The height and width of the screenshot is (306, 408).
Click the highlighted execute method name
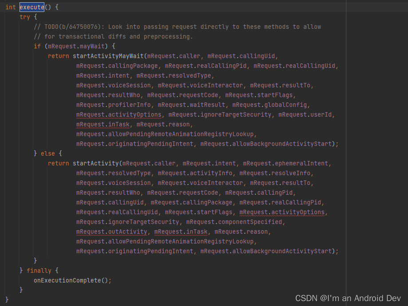31,7
